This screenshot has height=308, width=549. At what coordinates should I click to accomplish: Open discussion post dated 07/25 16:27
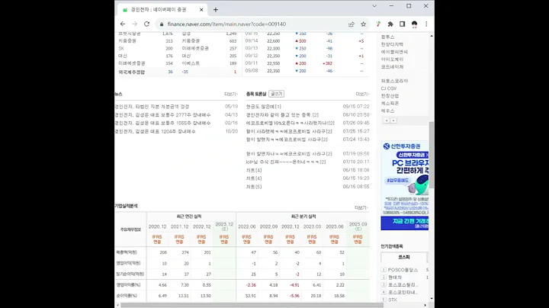pos(289,132)
